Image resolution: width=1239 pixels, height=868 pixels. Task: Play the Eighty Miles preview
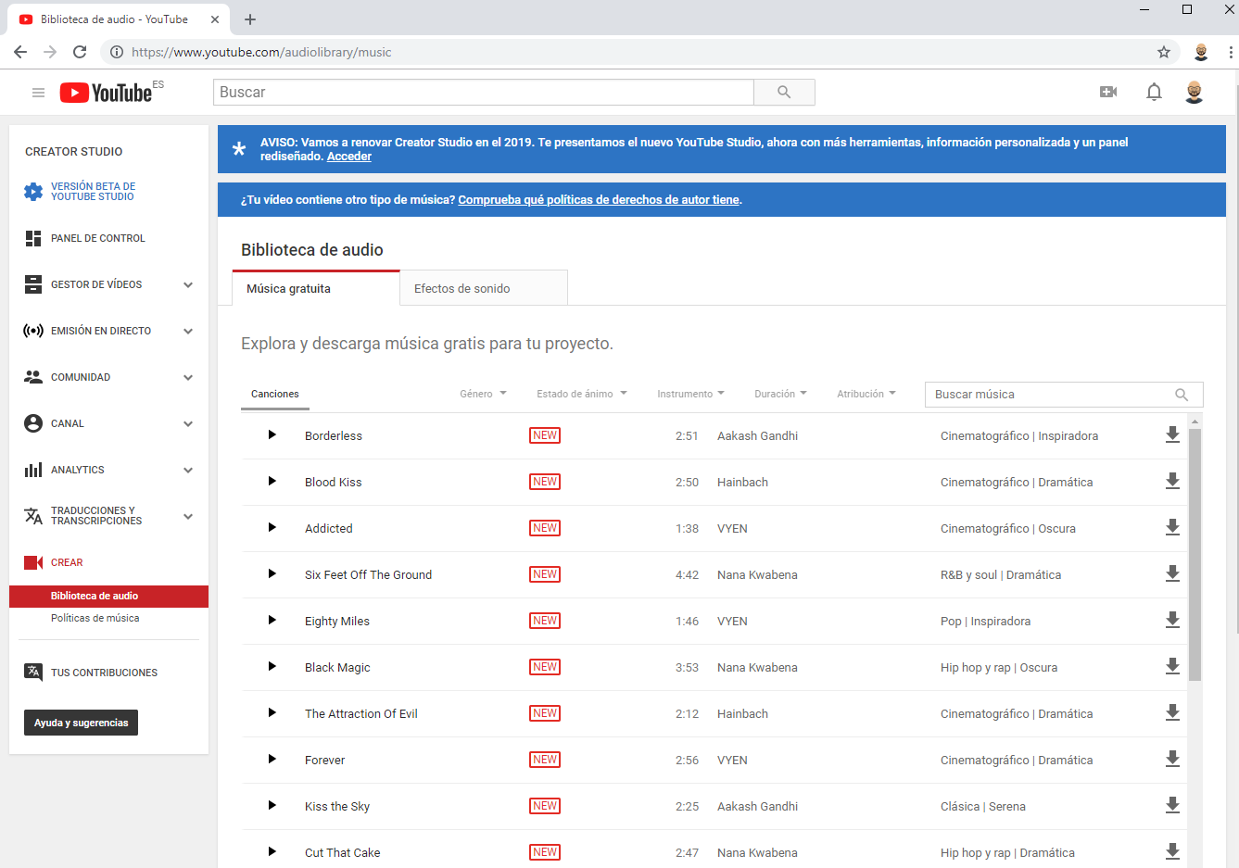point(272,620)
